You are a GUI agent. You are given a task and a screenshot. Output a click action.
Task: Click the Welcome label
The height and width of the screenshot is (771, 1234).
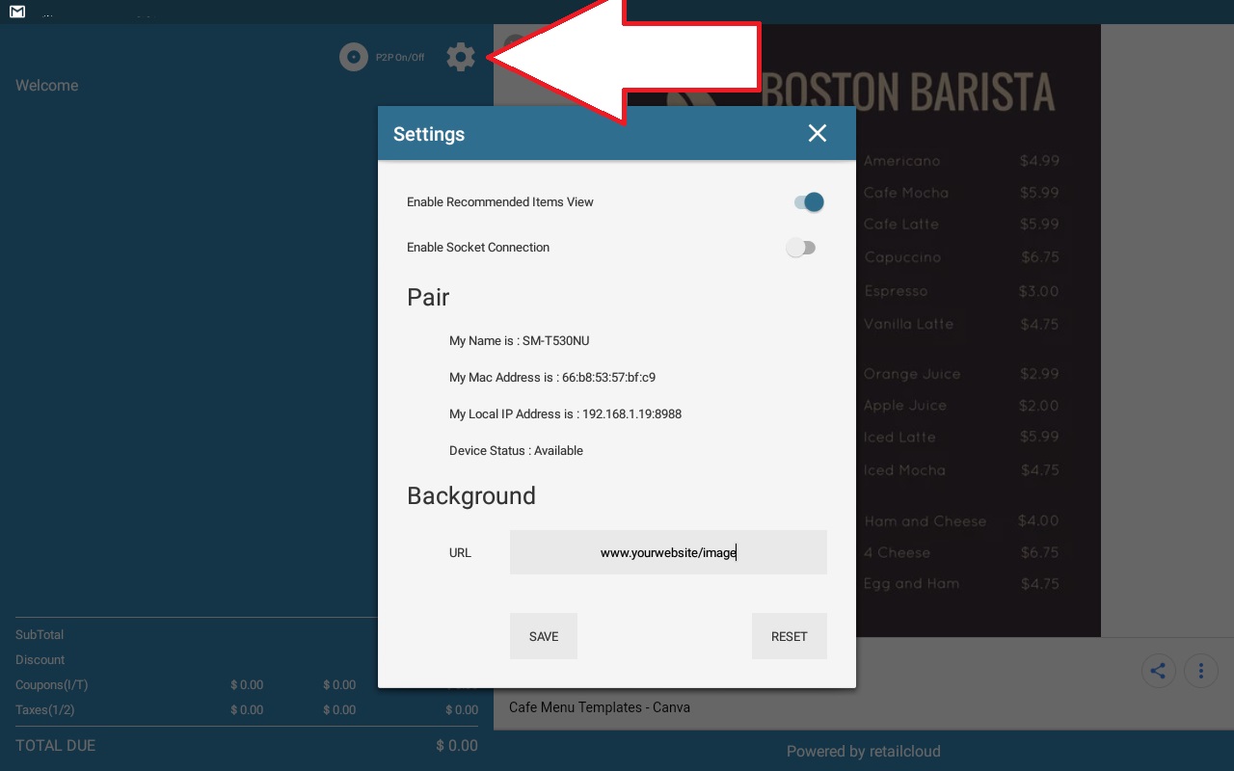click(46, 85)
